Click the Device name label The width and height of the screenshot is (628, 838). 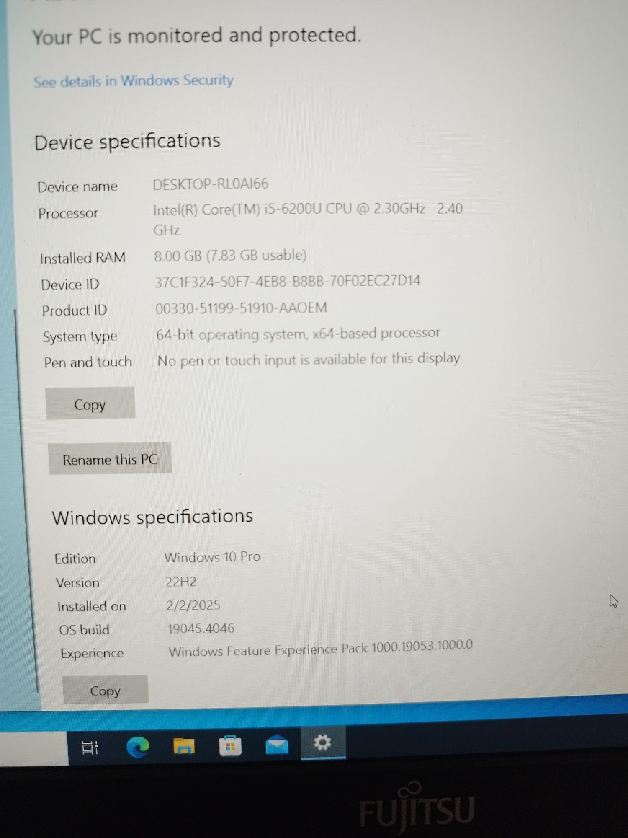(77, 186)
